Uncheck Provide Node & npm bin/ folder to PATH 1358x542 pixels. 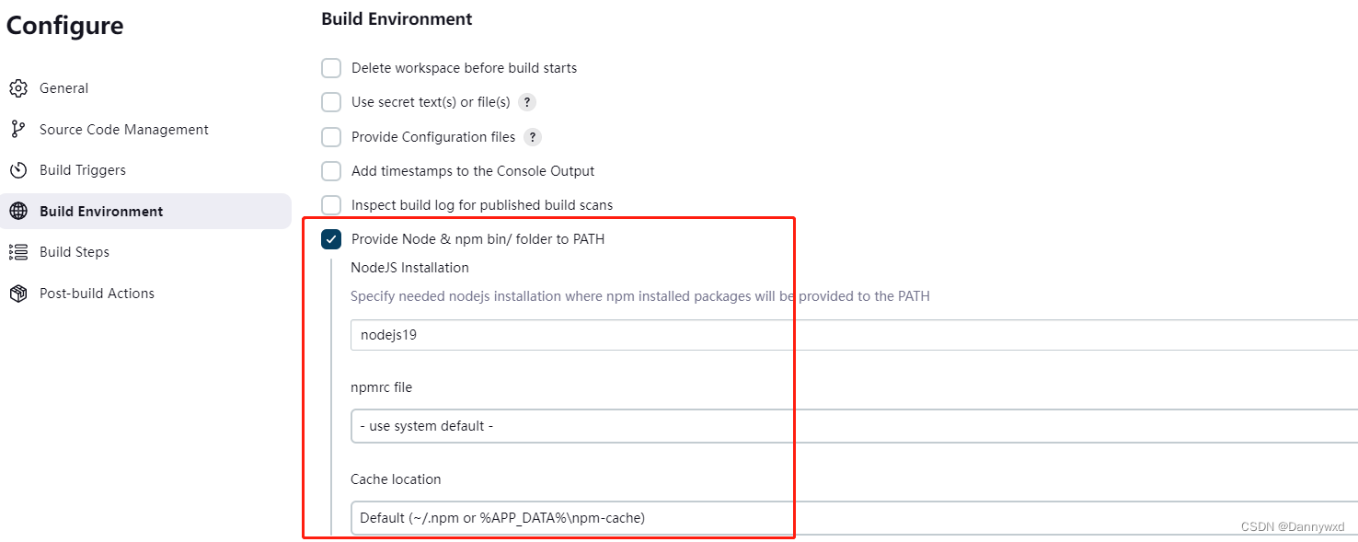[331, 238]
